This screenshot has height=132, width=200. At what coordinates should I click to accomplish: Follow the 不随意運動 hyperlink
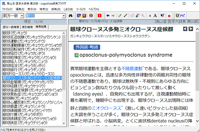click(132, 69)
